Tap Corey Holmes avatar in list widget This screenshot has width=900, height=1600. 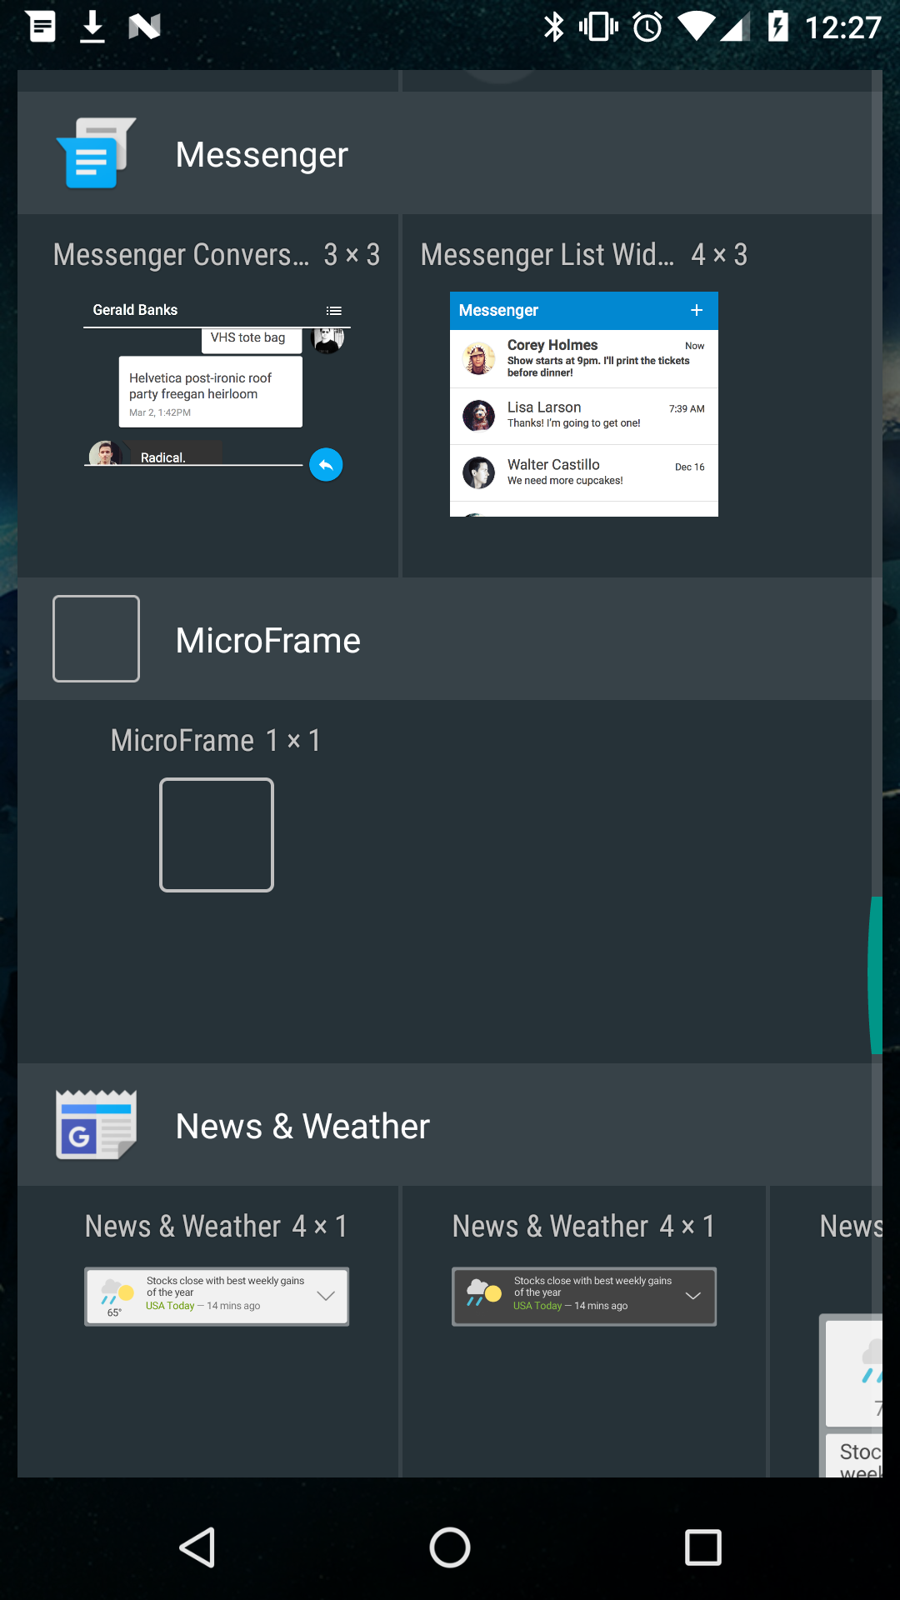[478, 358]
